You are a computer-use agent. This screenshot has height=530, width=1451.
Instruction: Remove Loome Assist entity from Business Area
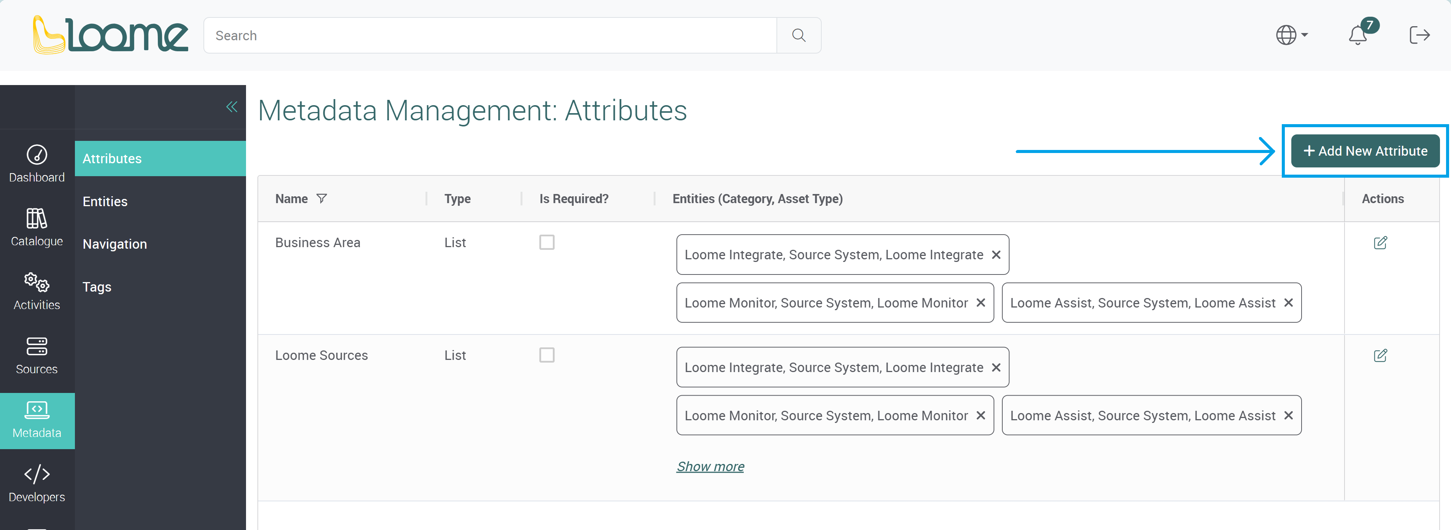point(1287,303)
